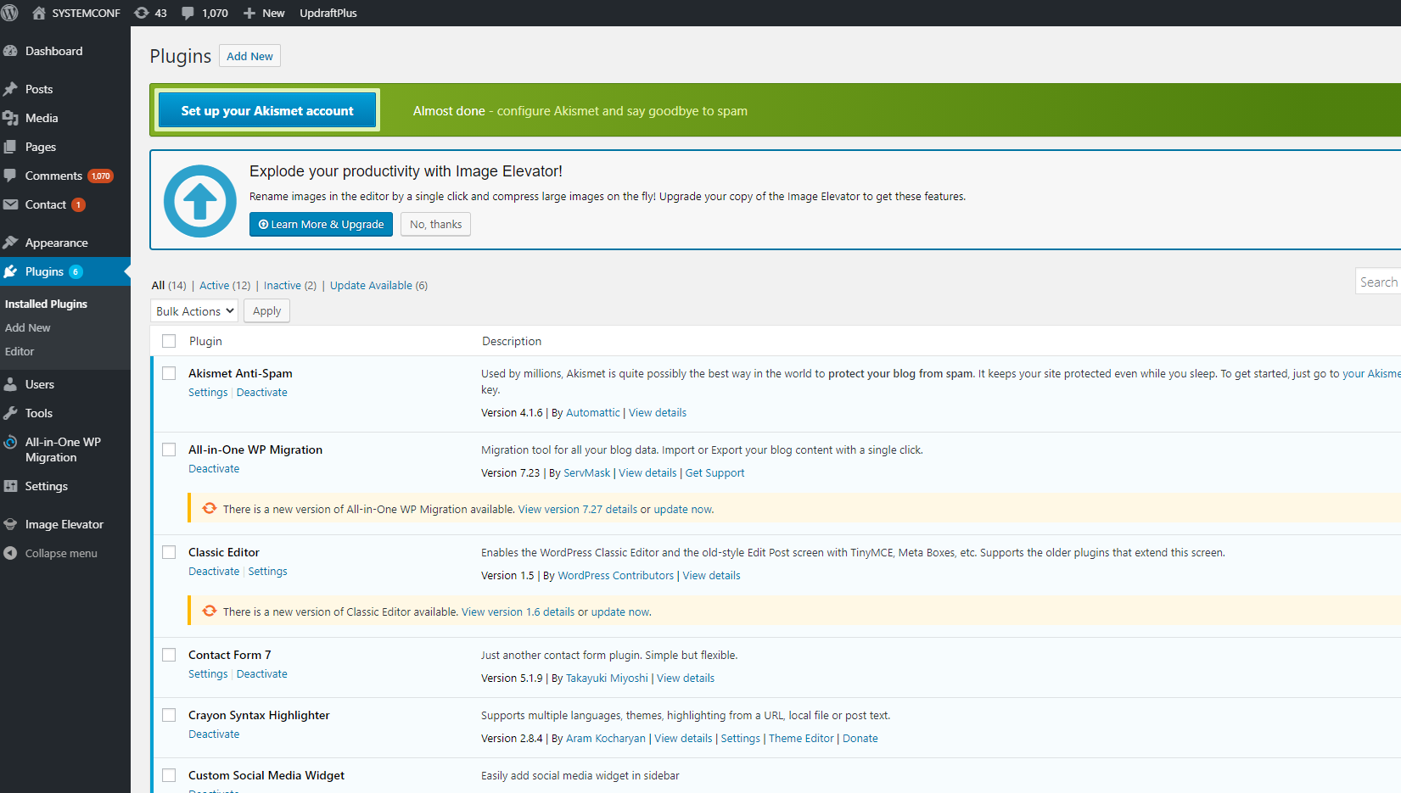Open Crayon Theme Editor link
The width and height of the screenshot is (1401, 793).
801,739
